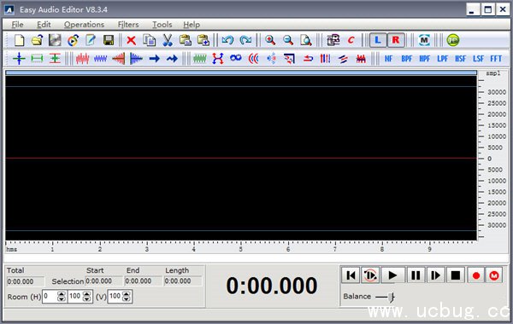Apply the NF notch filter
This screenshot has width=513, height=324.
click(388, 59)
